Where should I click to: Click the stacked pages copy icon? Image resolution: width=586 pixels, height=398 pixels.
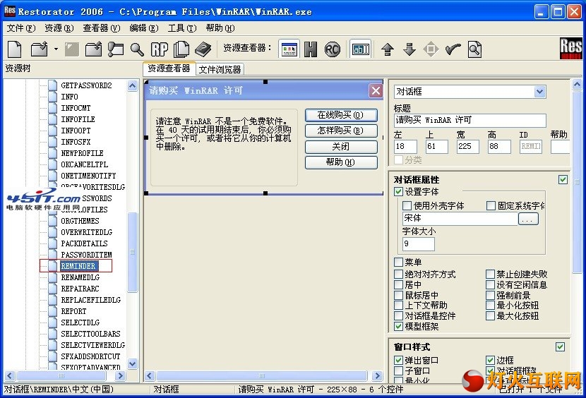(x=181, y=49)
